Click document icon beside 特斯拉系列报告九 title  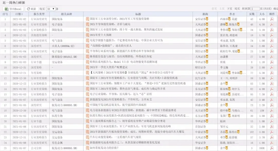[88, 62]
